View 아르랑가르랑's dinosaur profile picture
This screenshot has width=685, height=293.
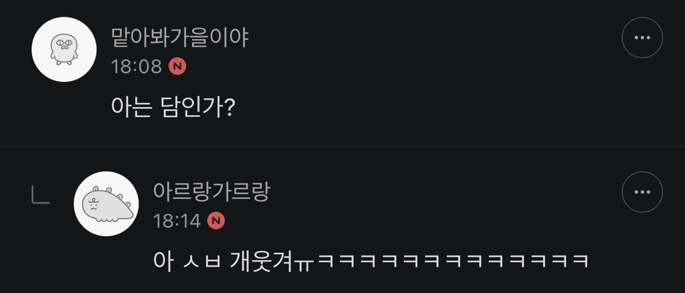tap(106, 203)
